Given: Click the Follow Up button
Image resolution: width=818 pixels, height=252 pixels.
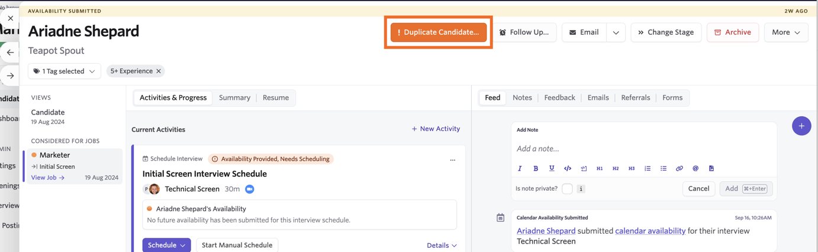Looking at the screenshot, I should (524, 32).
